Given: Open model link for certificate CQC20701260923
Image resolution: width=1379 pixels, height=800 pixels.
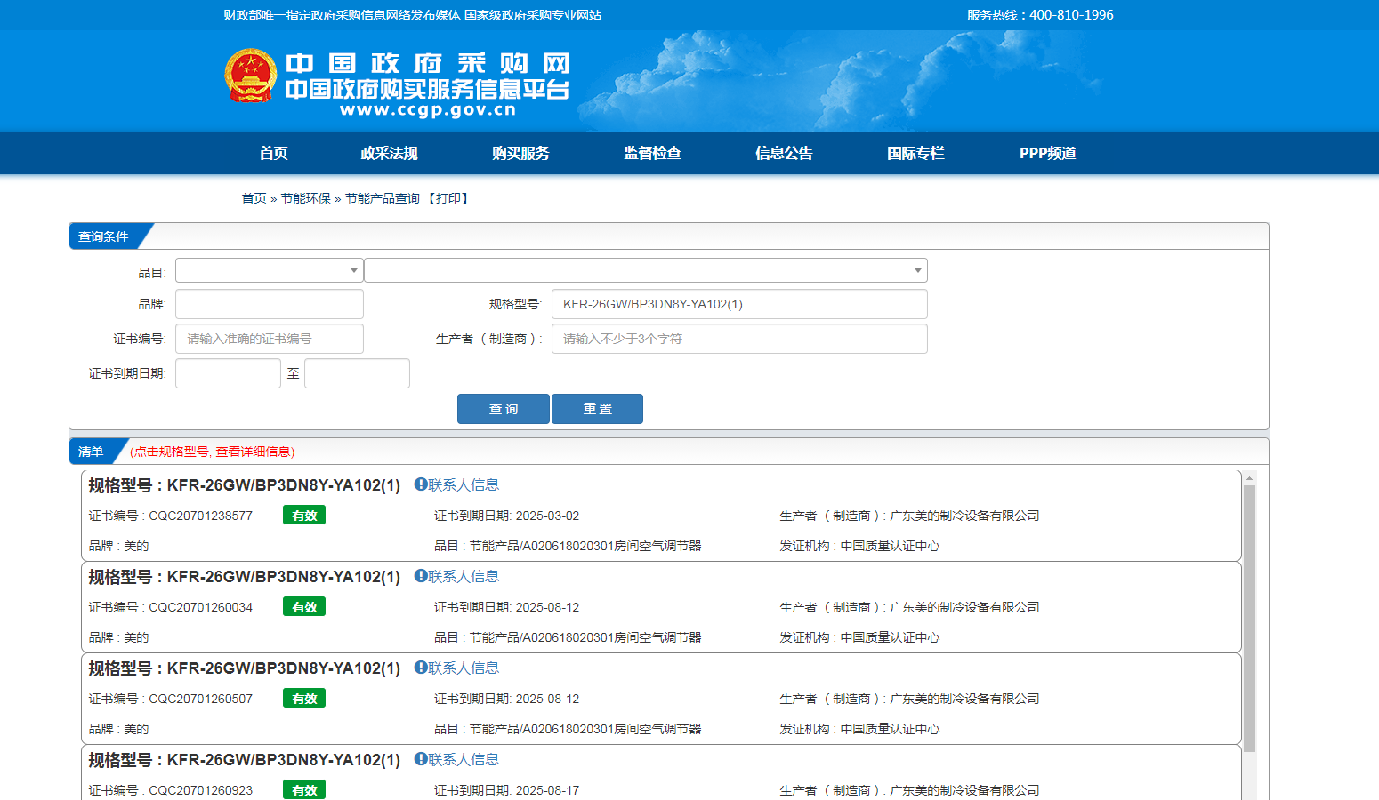Looking at the screenshot, I should click(x=244, y=760).
